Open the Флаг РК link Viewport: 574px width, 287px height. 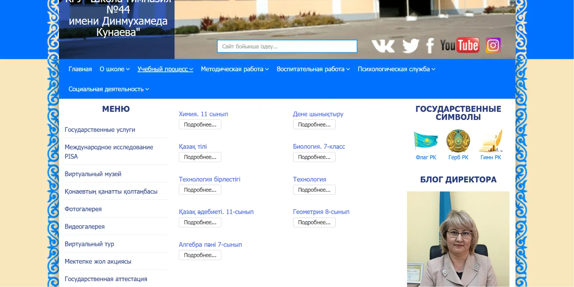(x=426, y=157)
